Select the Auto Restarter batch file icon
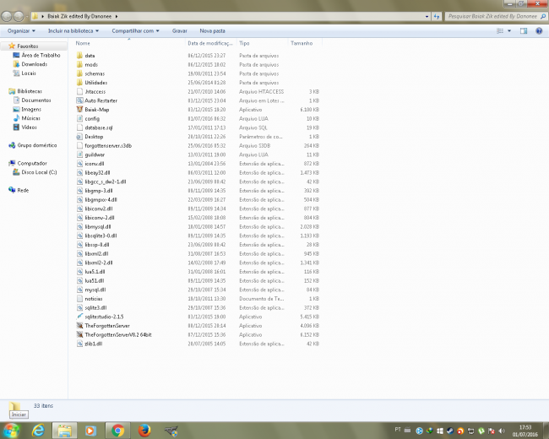Screen dimensions: 549x439 coord(79,100)
